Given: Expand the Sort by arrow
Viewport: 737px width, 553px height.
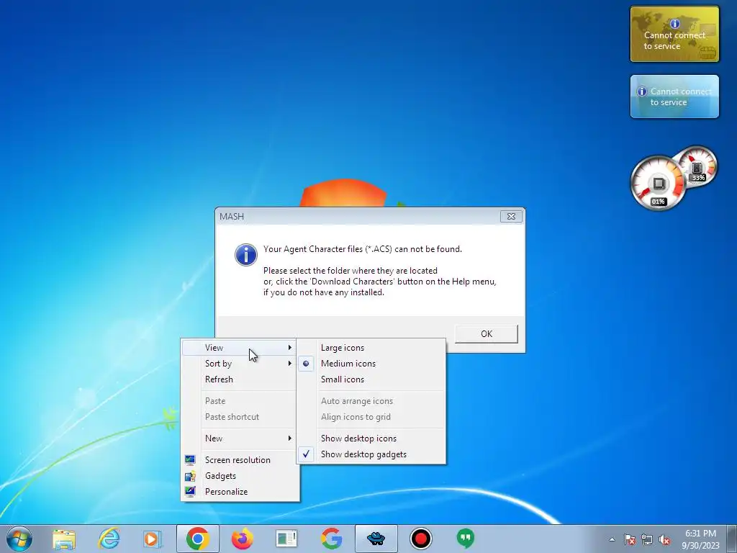Looking at the screenshot, I should pyautogui.click(x=289, y=364).
